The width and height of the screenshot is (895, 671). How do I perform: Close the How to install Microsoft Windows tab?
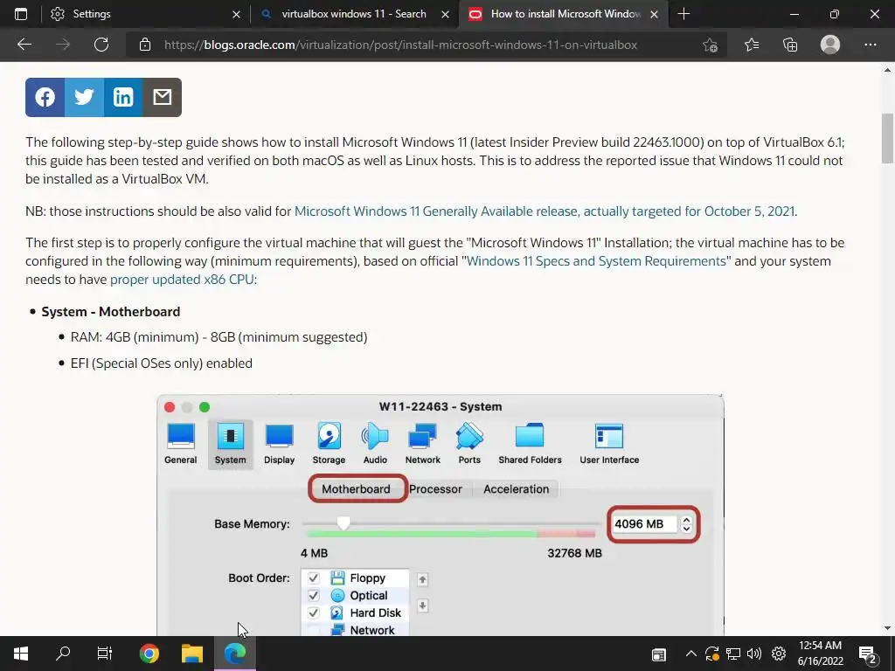(654, 14)
